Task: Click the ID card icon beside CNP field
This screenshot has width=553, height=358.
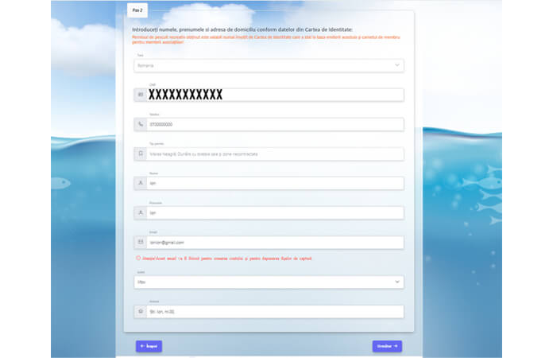Action: pos(141,95)
